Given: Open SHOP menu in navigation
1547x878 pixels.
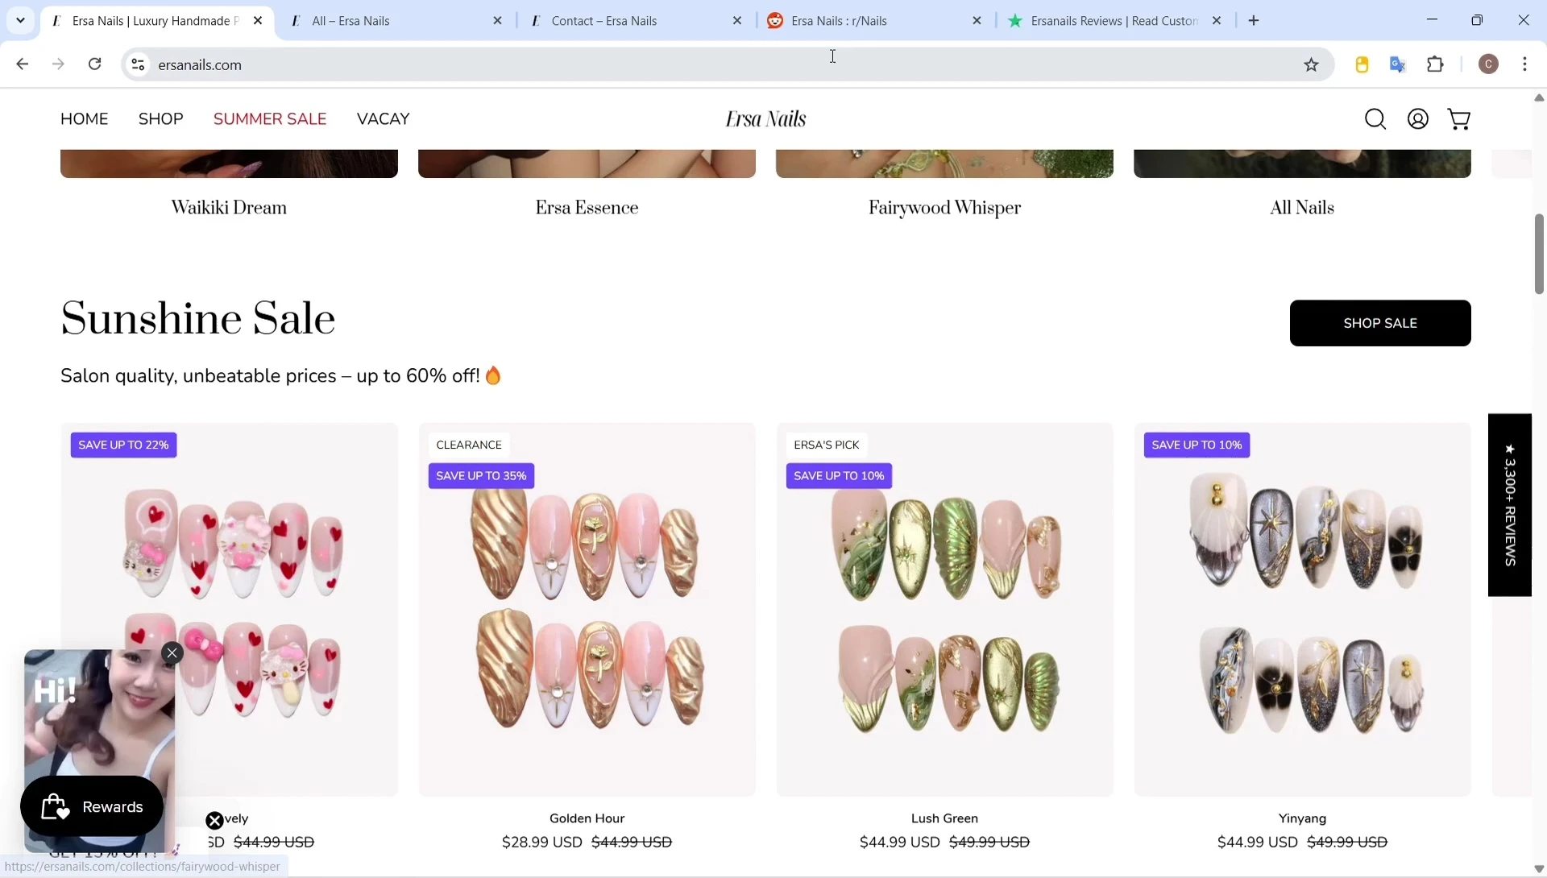Looking at the screenshot, I should (x=161, y=119).
